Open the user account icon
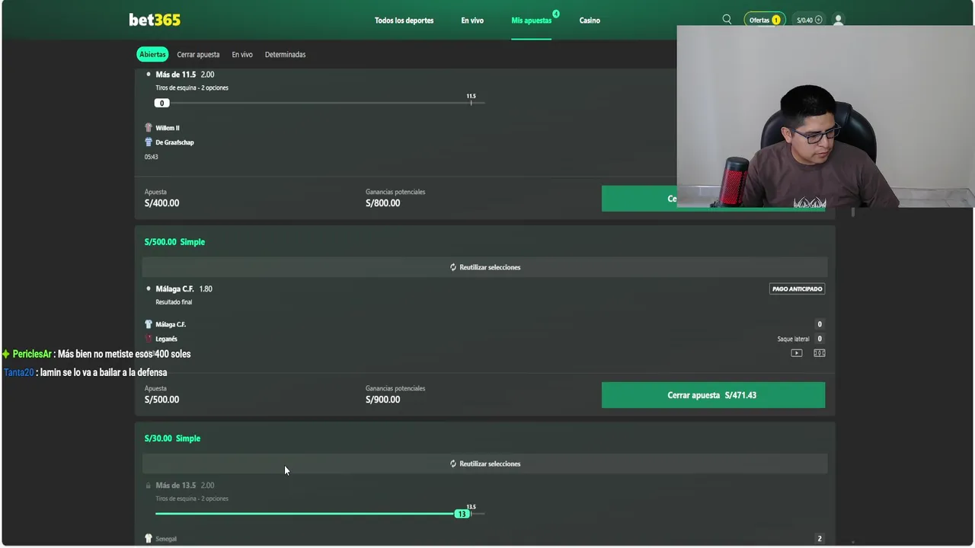 click(x=838, y=20)
